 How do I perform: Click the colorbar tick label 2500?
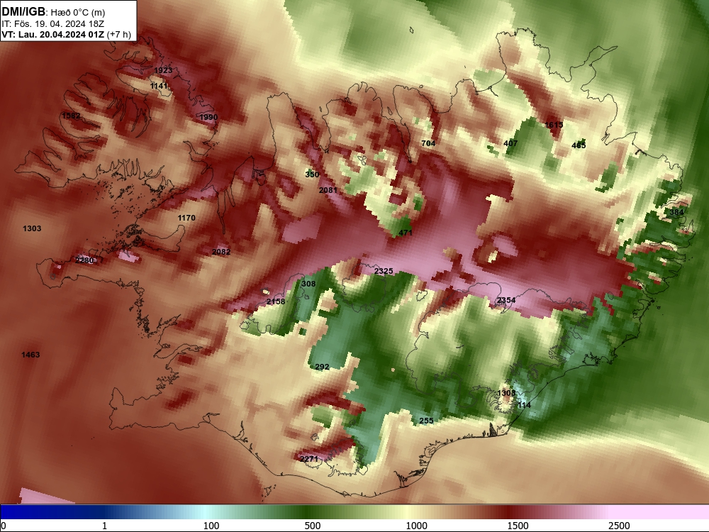coord(619,526)
